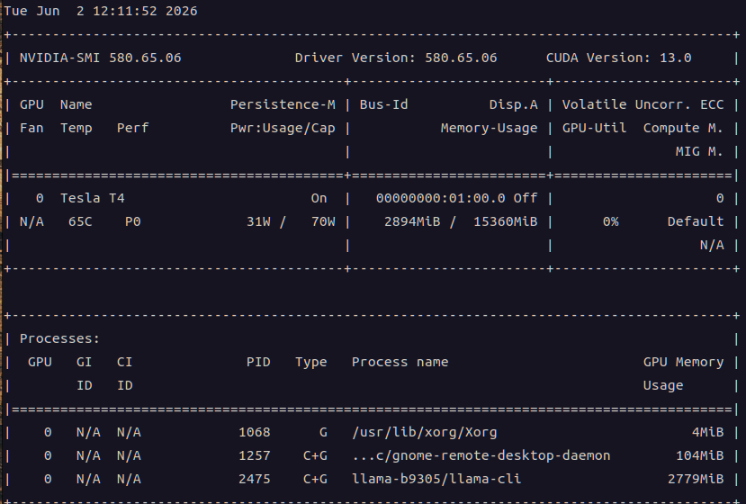Image resolution: width=746 pixels, height=504 pixels.
Task: Click bus id '00000000:01:00.0'
Action: pos(441,199)
